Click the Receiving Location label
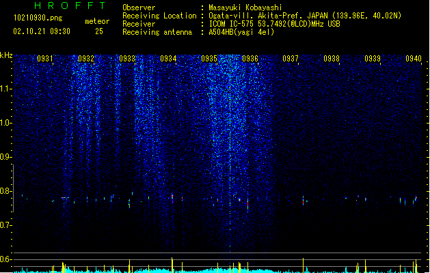Screen dimensions: 430x273 click(159, 16)
